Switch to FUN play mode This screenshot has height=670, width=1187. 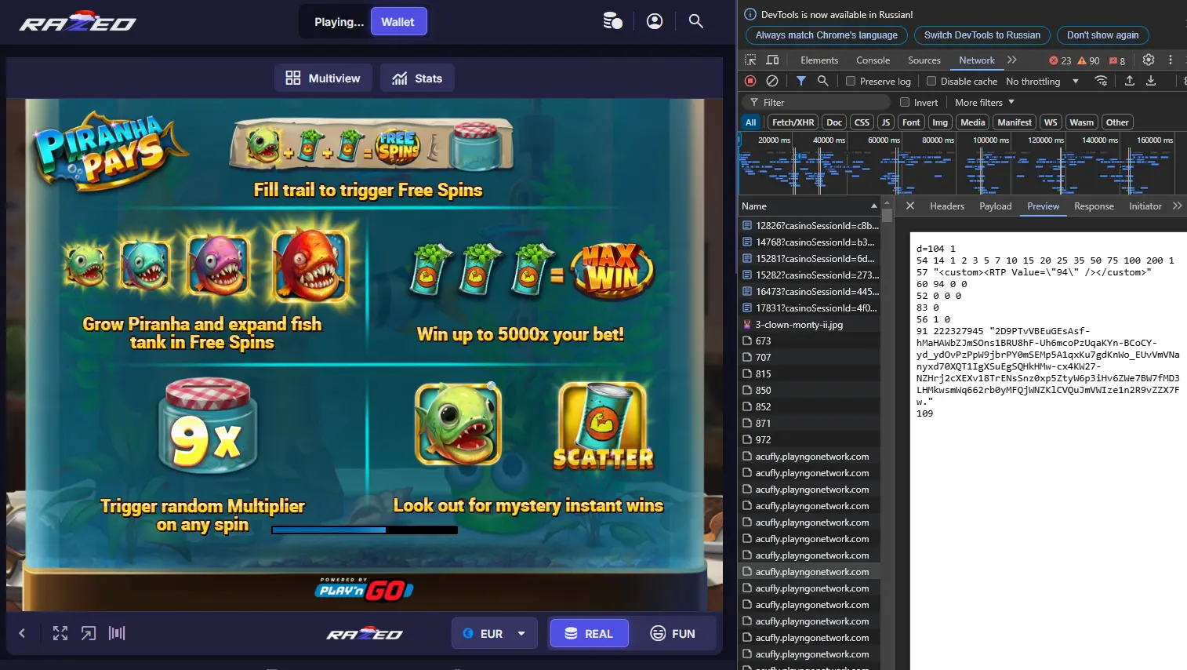tap(673, 633)
